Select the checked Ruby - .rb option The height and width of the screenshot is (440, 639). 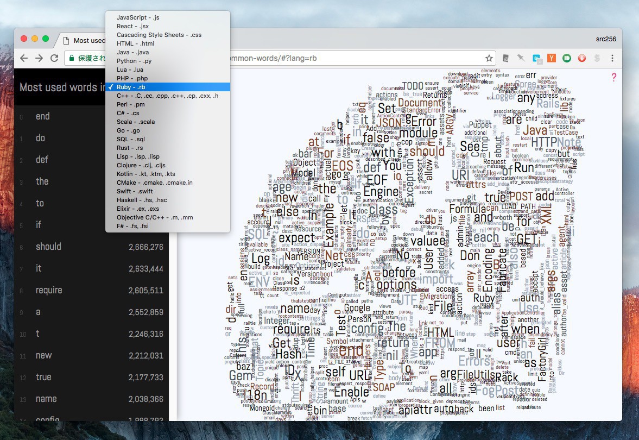[x=131, y=87]
